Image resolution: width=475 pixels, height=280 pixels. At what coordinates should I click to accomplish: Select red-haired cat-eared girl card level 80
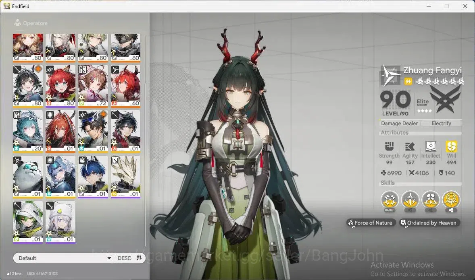click(x=60, y=86)
